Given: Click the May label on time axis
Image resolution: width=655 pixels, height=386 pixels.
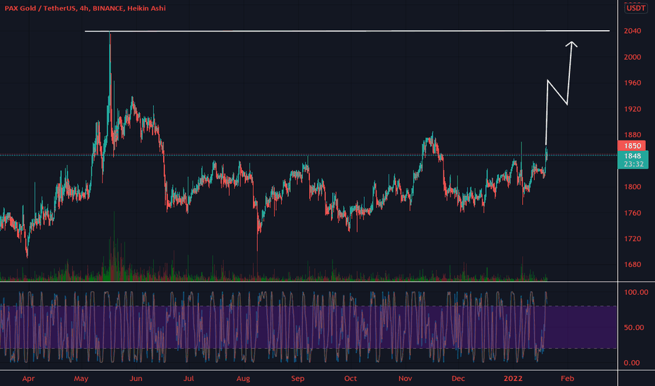Looking at the screenshot, I should point(81,378).
